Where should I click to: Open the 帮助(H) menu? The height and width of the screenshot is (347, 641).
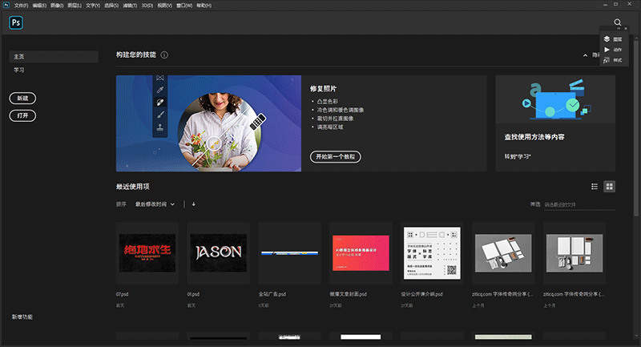point(204,6)
